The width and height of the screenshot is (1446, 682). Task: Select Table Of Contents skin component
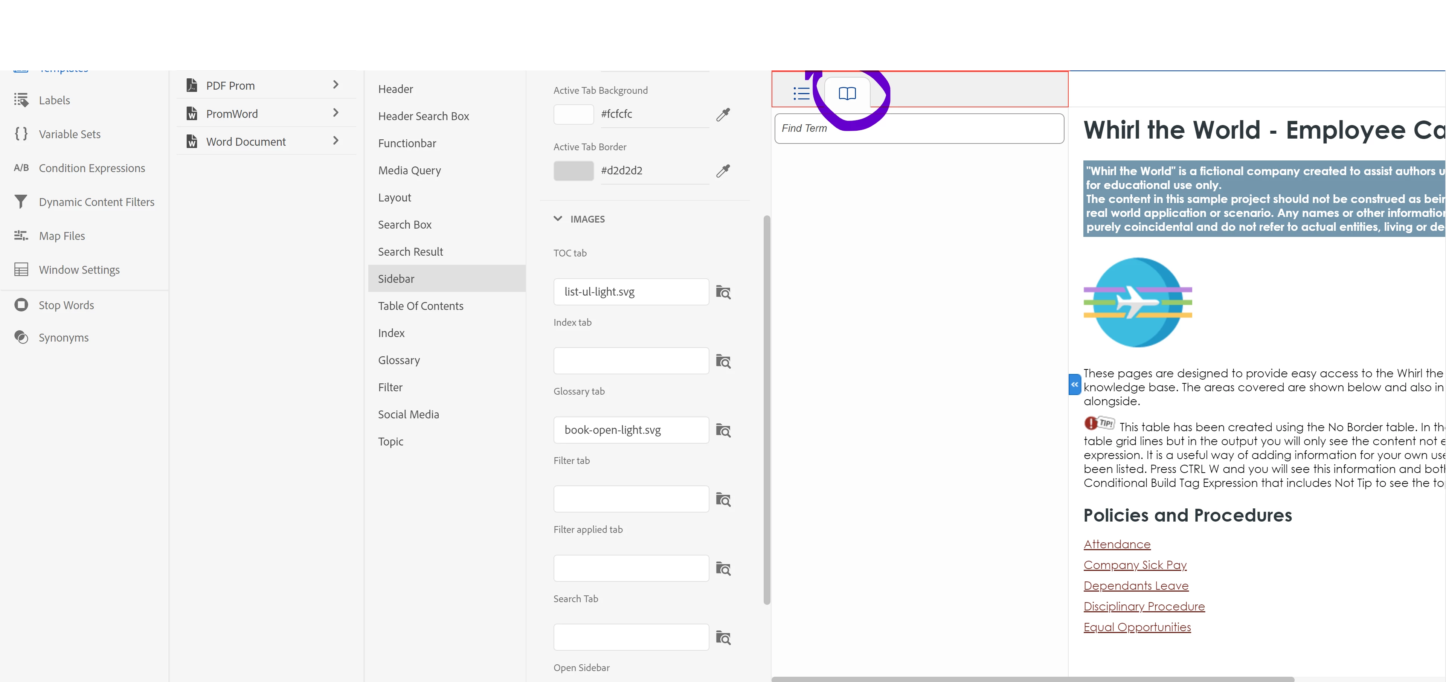(x=421, y=306)
